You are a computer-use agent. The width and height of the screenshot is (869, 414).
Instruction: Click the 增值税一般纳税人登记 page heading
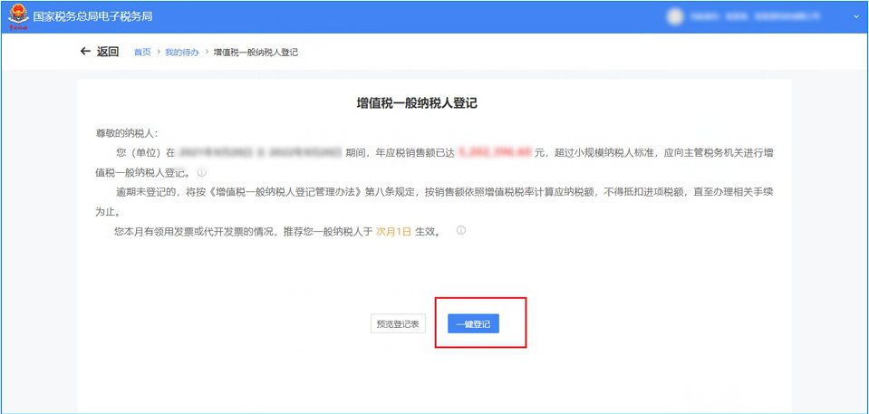417,103
